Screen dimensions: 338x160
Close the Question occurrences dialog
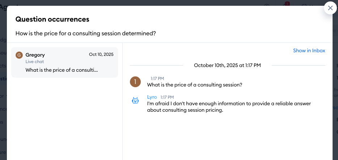point(330,8)
